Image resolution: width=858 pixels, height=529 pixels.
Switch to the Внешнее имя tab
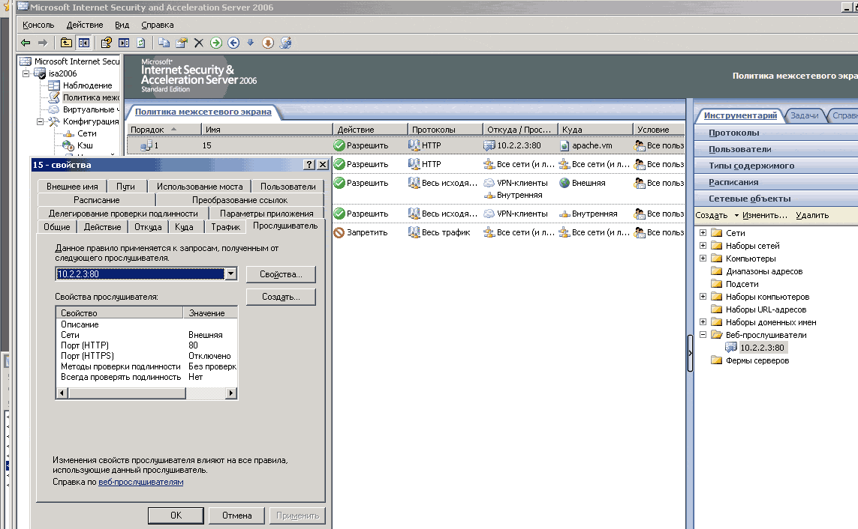72,187
